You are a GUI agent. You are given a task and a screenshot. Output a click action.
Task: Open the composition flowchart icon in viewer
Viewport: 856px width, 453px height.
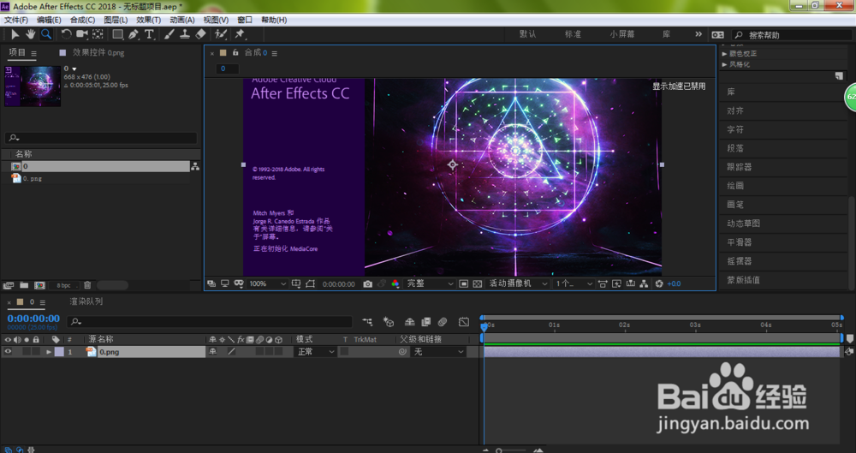(645, 284)
